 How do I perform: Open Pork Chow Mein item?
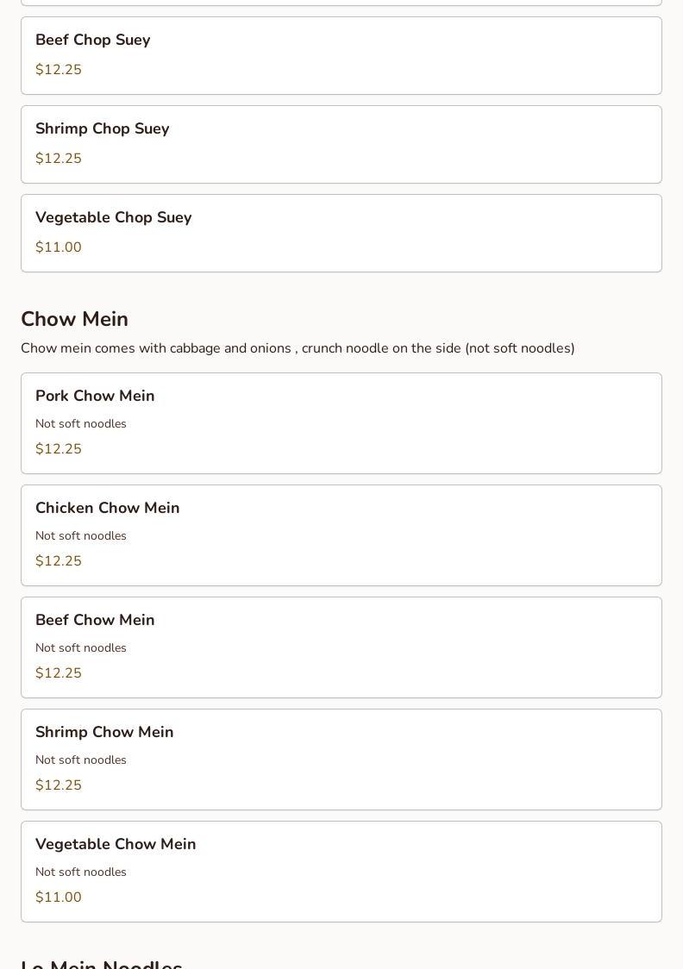coord(341,423)
